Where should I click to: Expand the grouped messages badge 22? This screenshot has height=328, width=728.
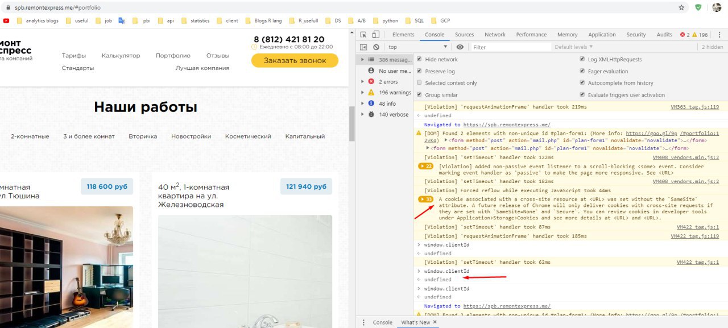(426, 166)
